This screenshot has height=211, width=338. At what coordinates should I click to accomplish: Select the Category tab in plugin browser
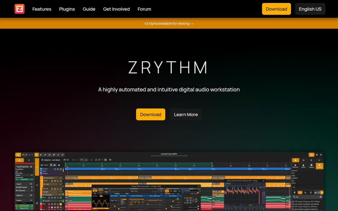pyautogui.click(x=312, y=166)
